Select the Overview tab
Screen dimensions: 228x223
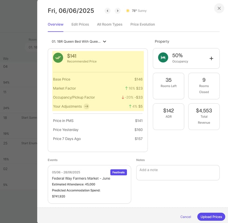coord(55,24)
